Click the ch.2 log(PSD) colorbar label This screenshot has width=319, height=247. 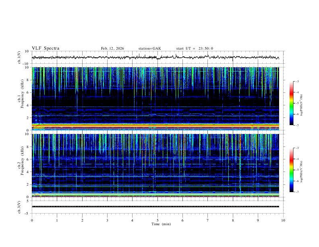coord(302,172)
